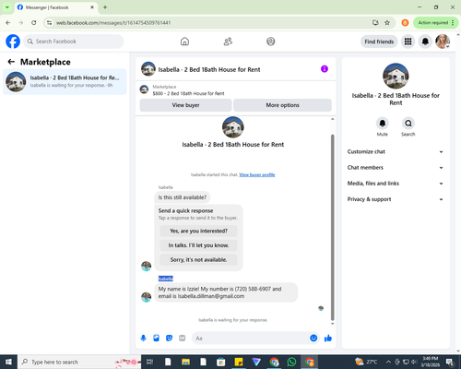Click the selected 'Isabella' sender name text

click(166, 279)
